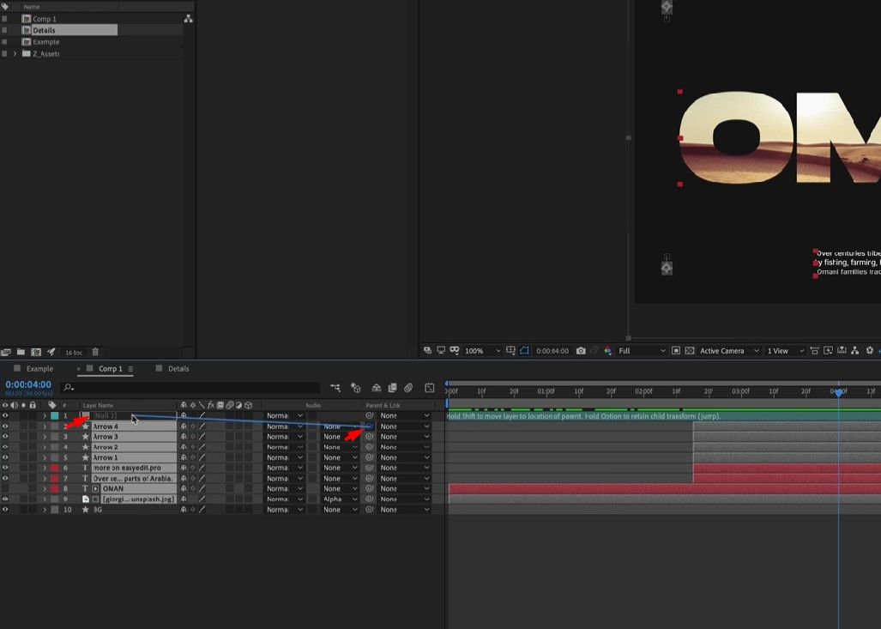This screenshot has height=629, width=881.
Task: Show the OMAN layer by enabling its eye
Action: click(x=5, y=488)
